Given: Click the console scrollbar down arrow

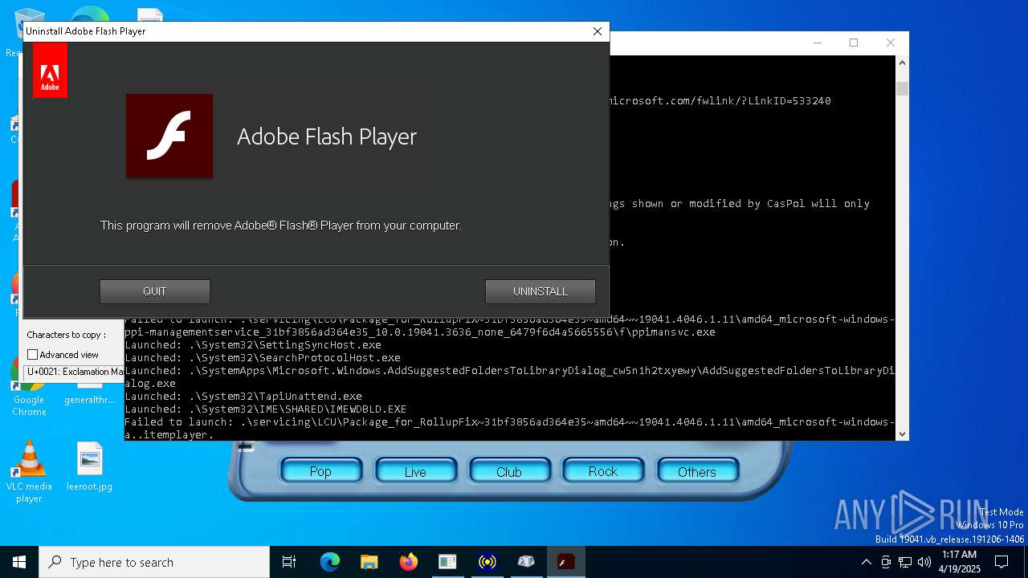Looking at the screenshot, I should 902,433.
